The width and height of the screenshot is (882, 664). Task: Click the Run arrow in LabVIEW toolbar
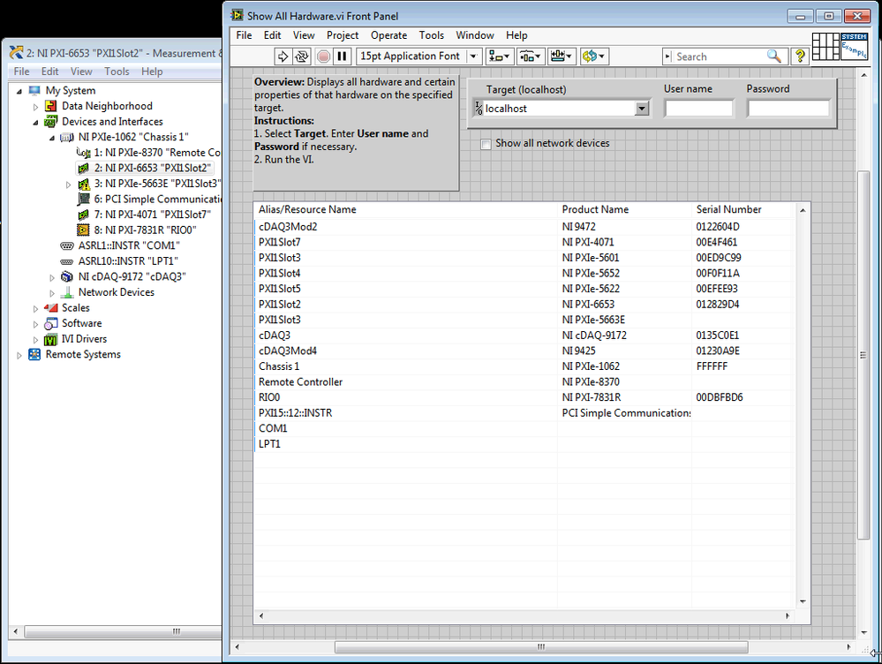point(283,57)
